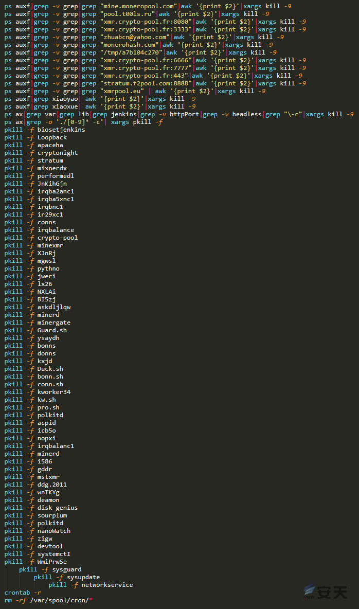Click the line pkill -f biosetjenkins
The height and width of the screenshot is (609, 359).
pos(45,130)
